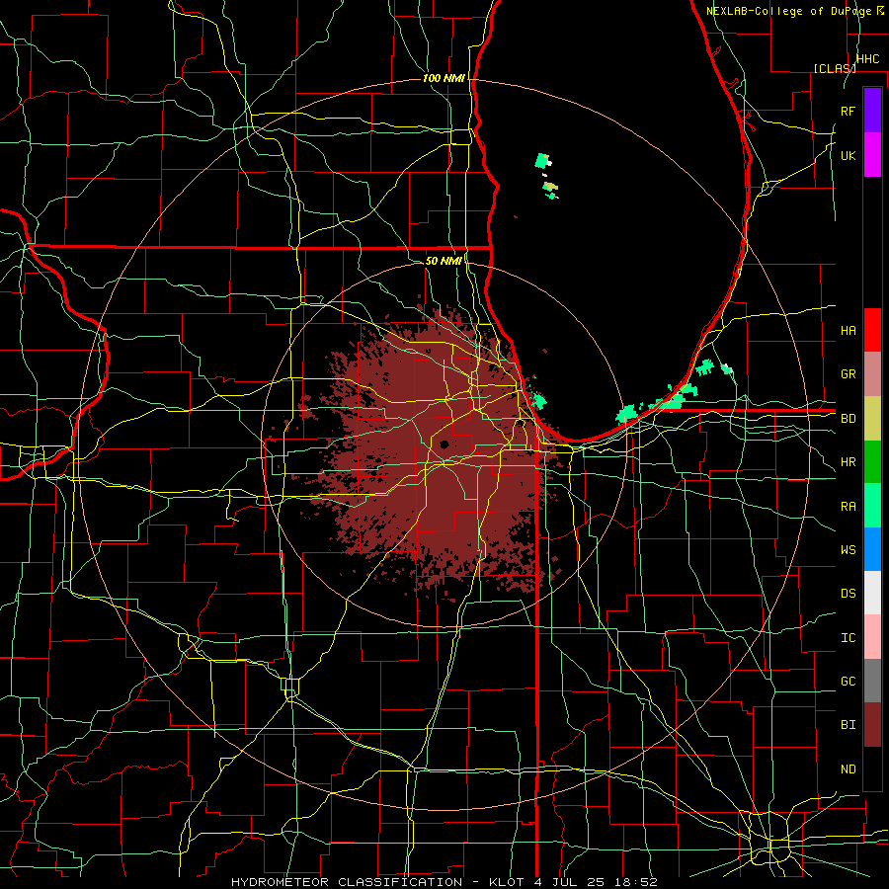Pick the white DS legend swatch
This screenshot has height=889, width=889.
tap(872, 593)
